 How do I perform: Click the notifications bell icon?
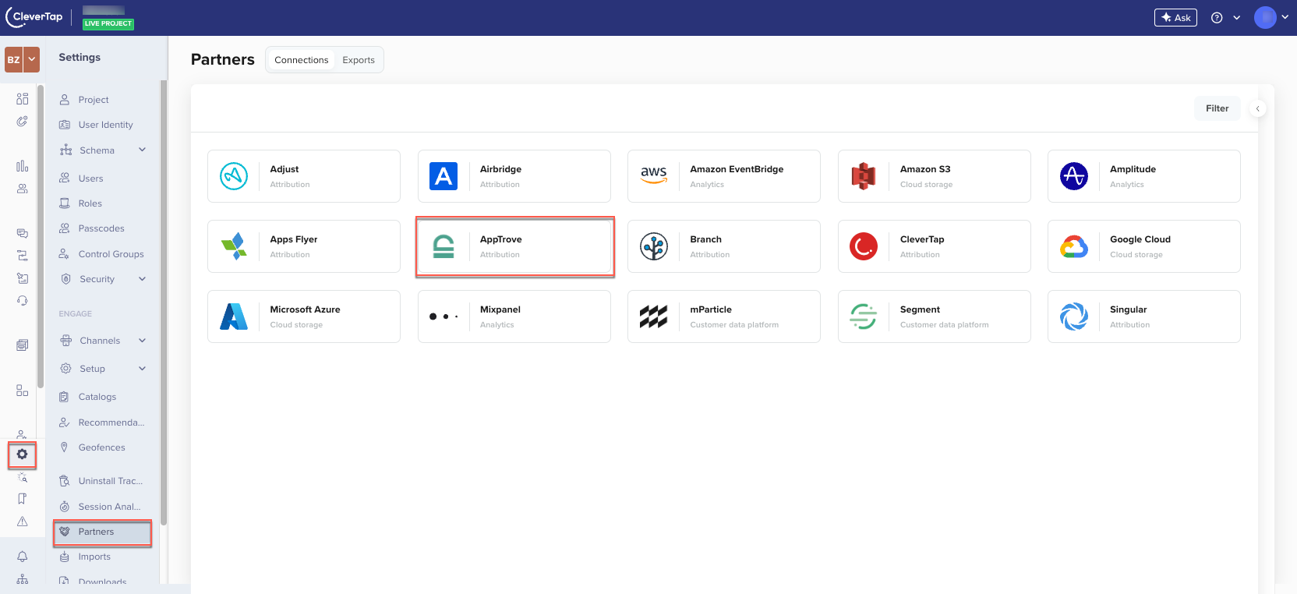pyautogui.click(x=23, y=557)
